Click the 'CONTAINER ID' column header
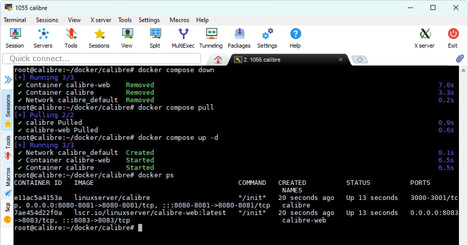The image size is (468, 245). click(38, 183)
